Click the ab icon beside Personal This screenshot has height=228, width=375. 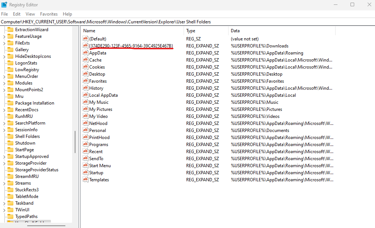[x=85, y=130]
